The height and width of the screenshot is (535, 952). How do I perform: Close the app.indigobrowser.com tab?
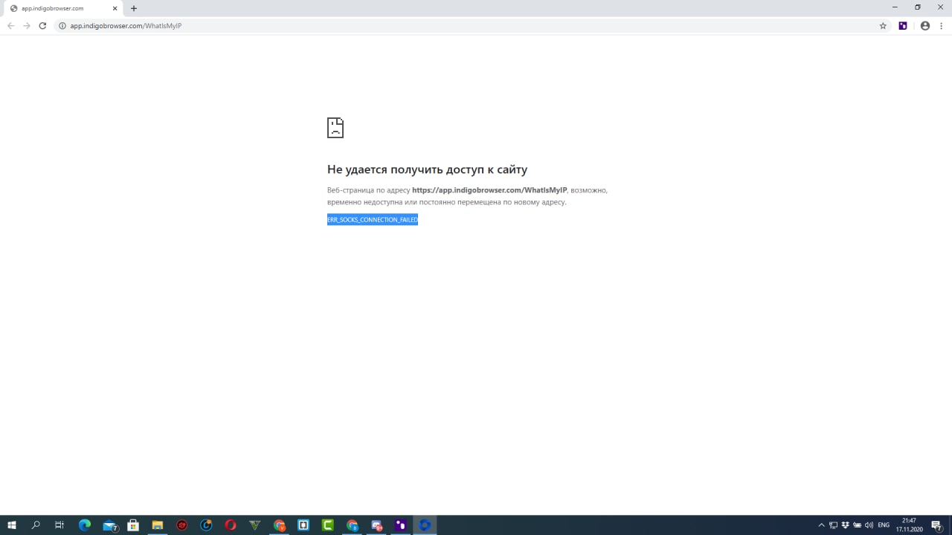tap(115, 8)
